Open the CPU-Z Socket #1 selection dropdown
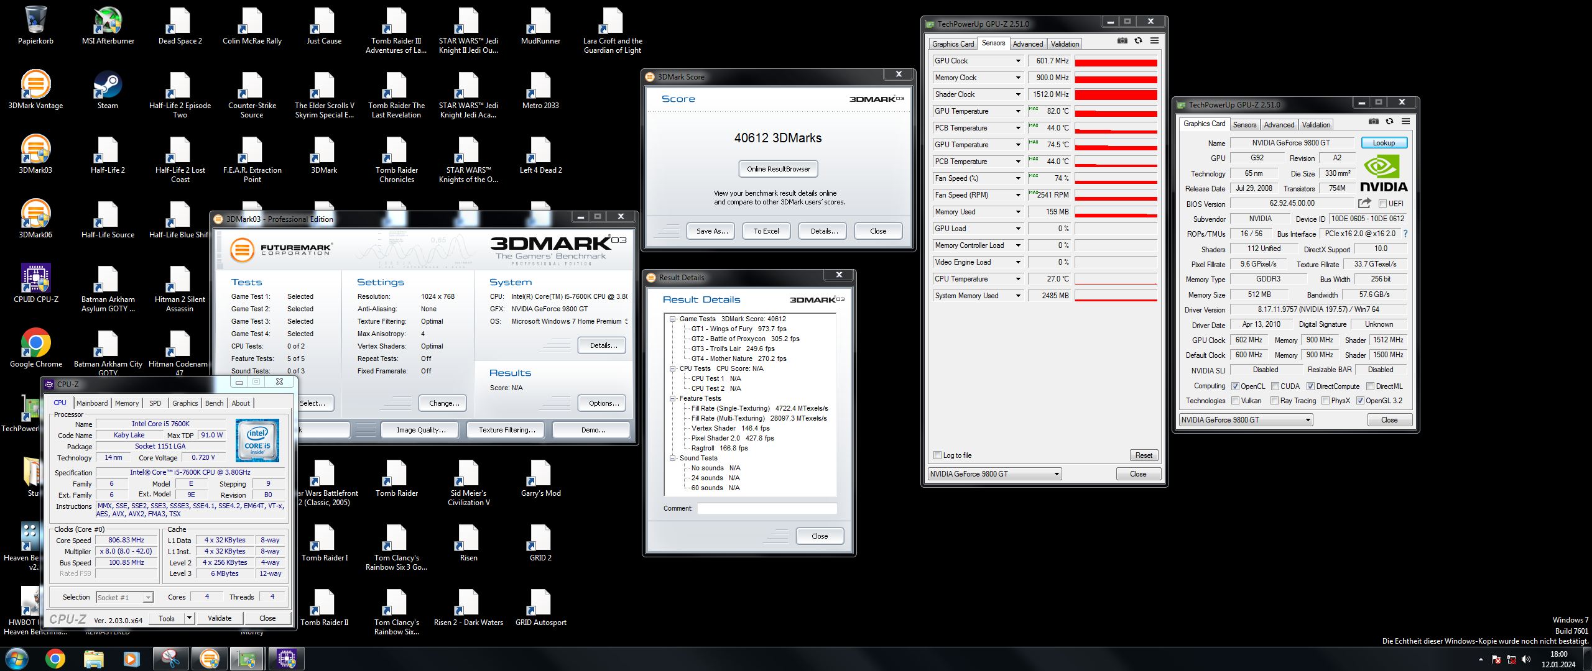This screenshot has height=671, width=1592. [x=148, y=598]
